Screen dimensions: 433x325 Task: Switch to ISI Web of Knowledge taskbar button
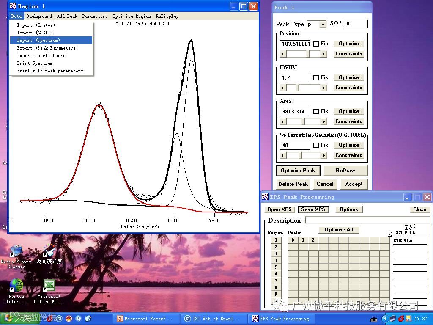pyautogui.click(x=214, y=319)
